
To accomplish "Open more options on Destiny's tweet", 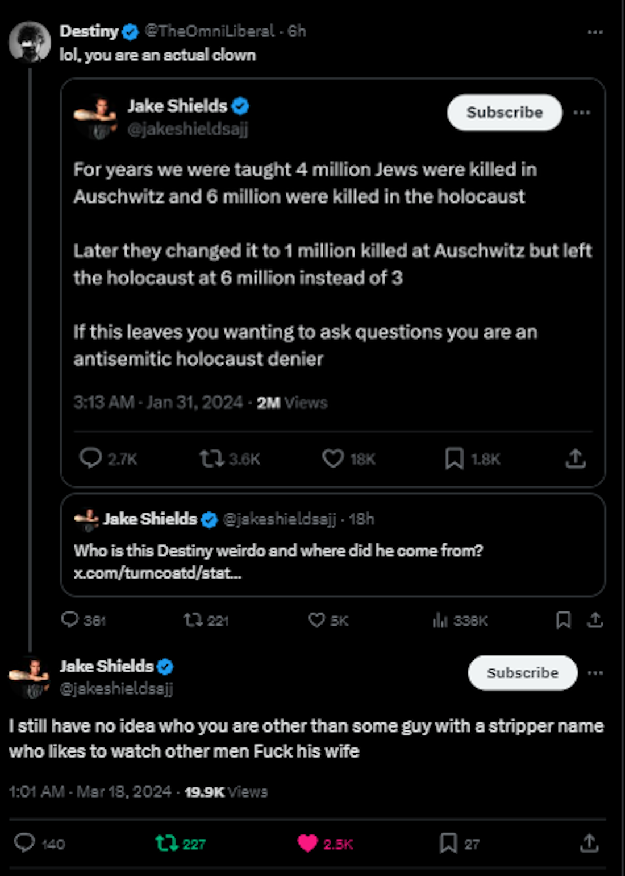I will pos(595,32).
